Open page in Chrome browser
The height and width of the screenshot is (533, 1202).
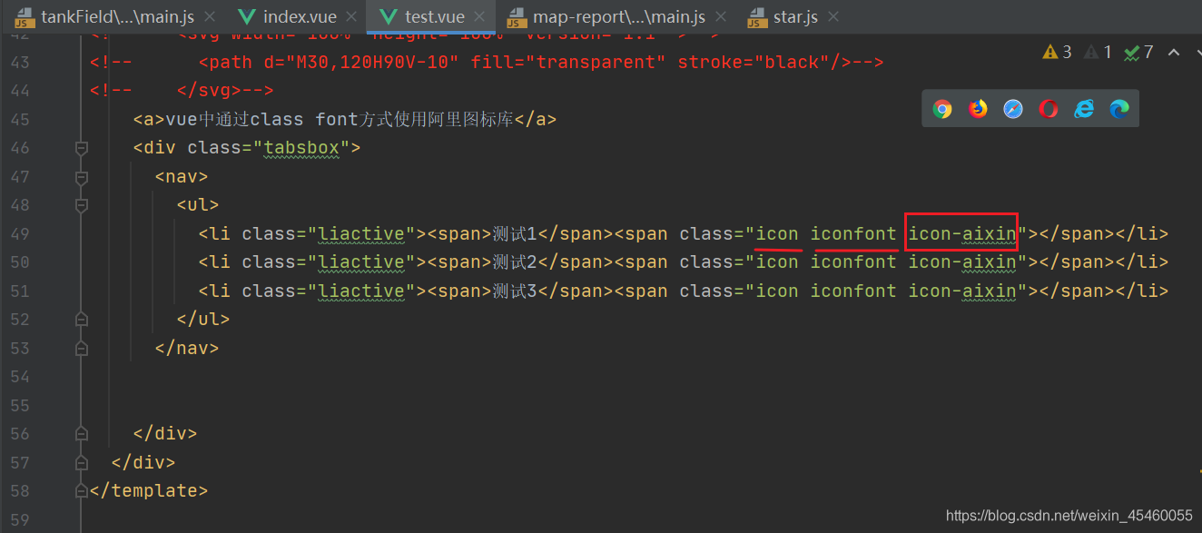942,109
